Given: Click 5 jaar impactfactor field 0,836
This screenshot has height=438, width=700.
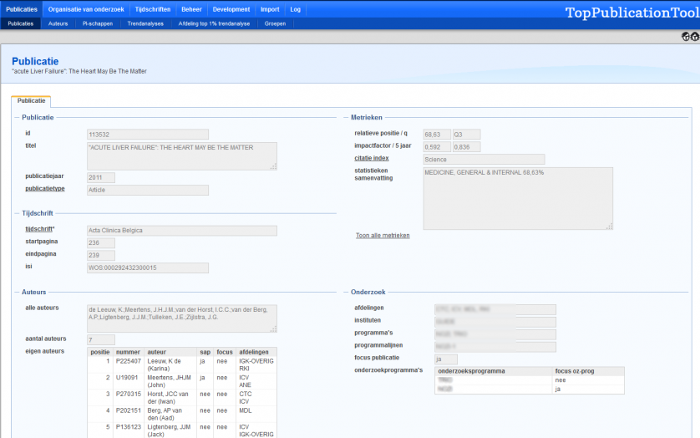Looking at the screenshot, I should click(466, 147).
